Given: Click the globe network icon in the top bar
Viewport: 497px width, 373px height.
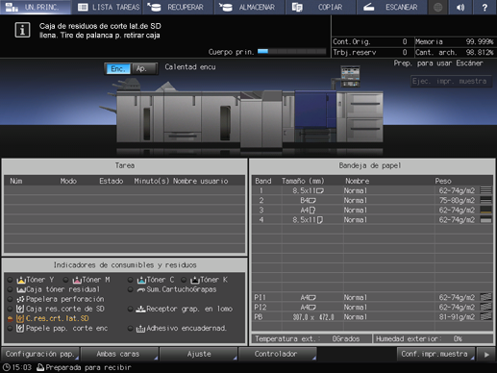Looking at the screenshot, I should point(437,7).
